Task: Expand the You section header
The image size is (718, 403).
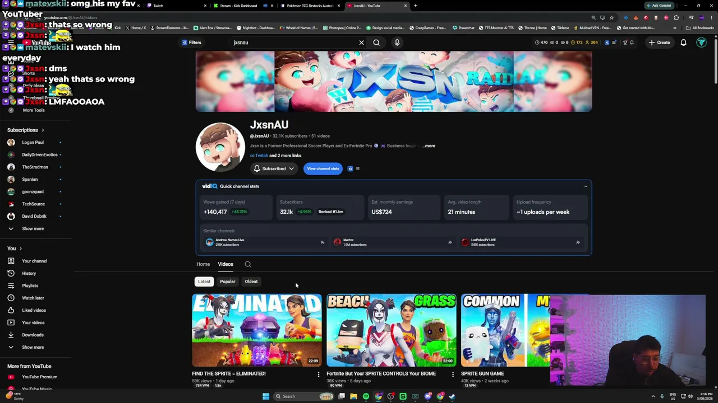Action: click(15, 249)
